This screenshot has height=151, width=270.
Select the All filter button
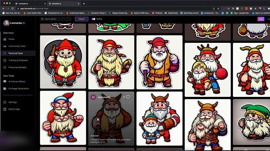click(x=261, y=19)
